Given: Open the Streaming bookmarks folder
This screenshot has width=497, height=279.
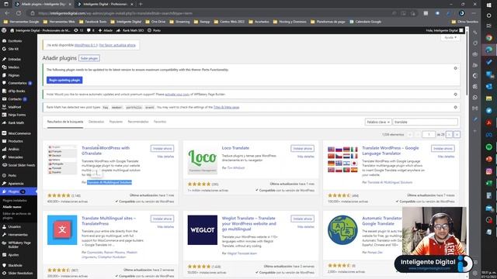Looking at the screenshot, I should click(179, 22).
